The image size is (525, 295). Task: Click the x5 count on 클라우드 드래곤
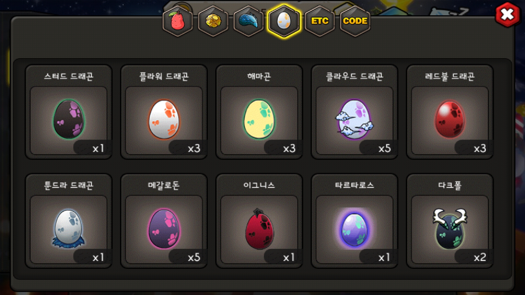point(384,148)
